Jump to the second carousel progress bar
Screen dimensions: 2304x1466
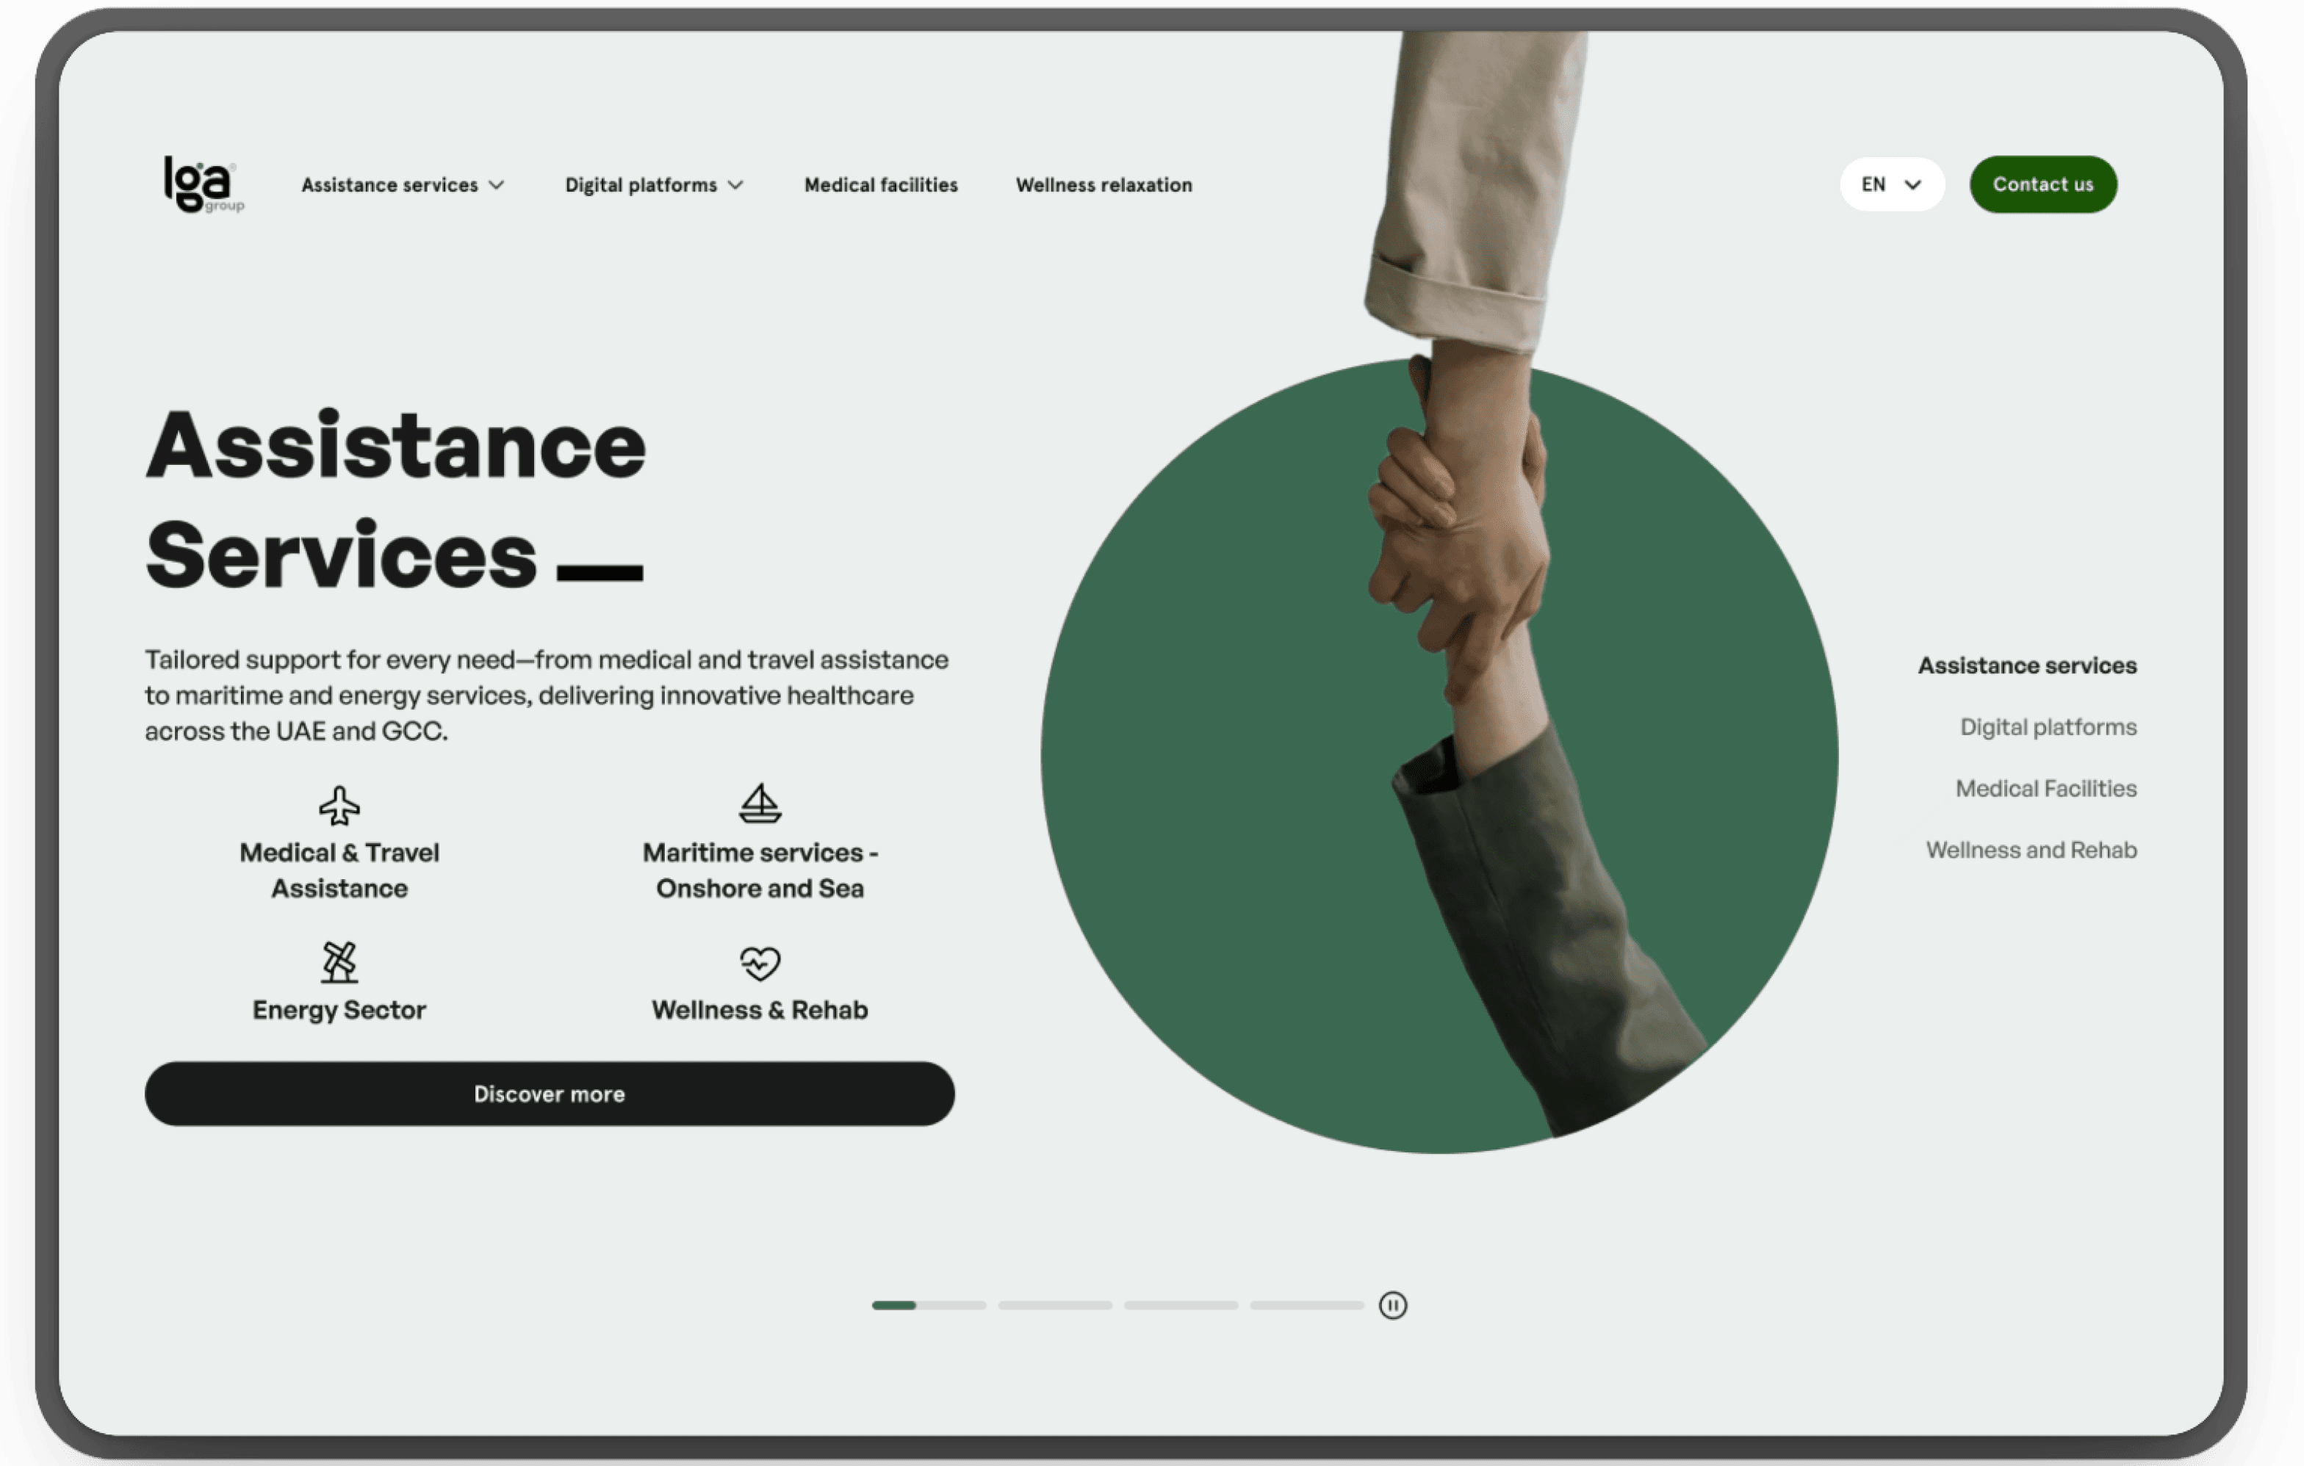pyautogui.click(x=1054, y=1305)
